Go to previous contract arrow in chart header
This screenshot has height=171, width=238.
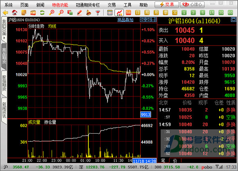point(142,19)
